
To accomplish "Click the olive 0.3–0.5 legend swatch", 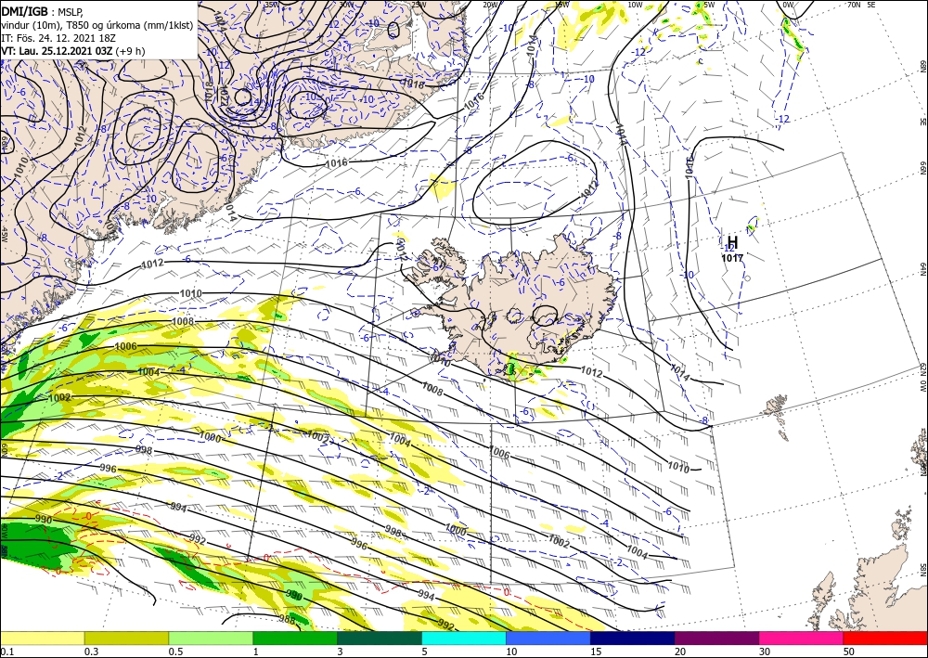I will coord(126,638).
